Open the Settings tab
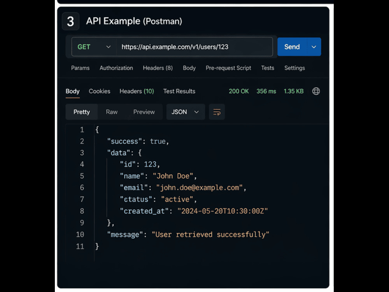The height and width of the screenshot is (292, 389). click(294, 68)
